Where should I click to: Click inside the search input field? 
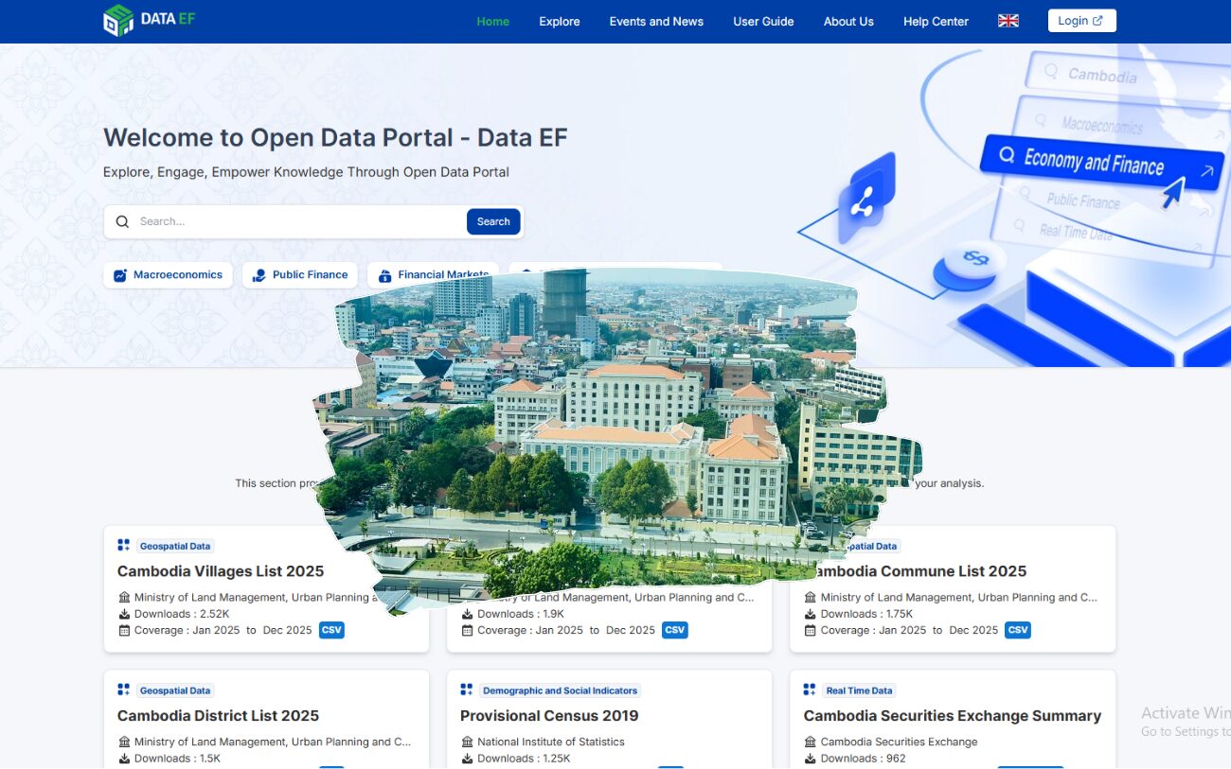pyautogui.click(x=284, y=220)
